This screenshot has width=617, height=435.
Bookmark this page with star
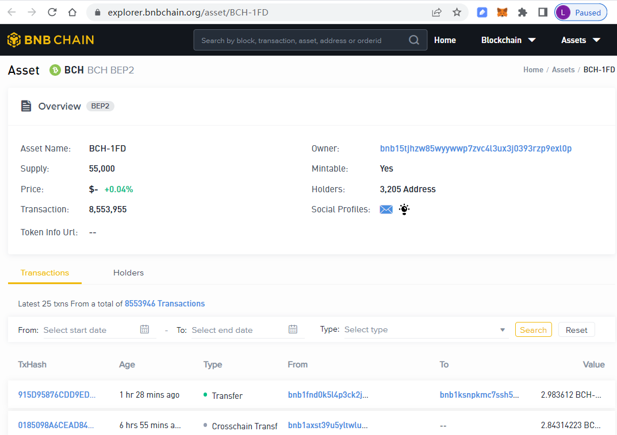[x=457, y=13]
